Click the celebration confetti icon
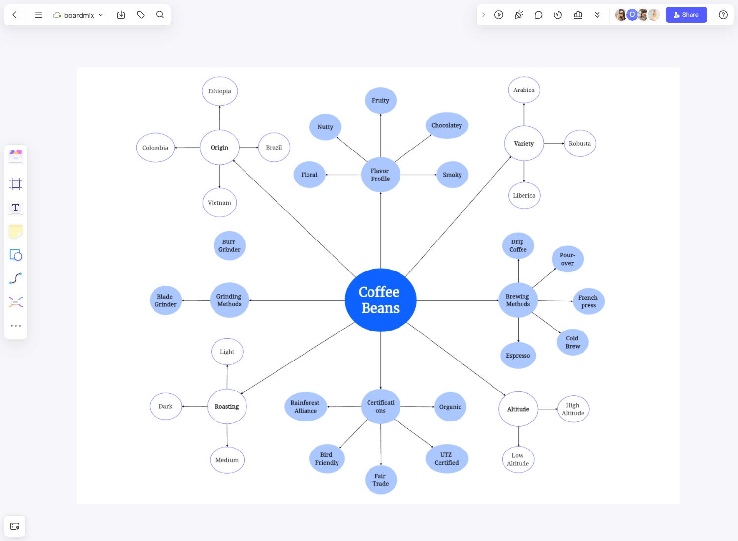Viewport: 738px width, 541px height. [x=519, y=15]
